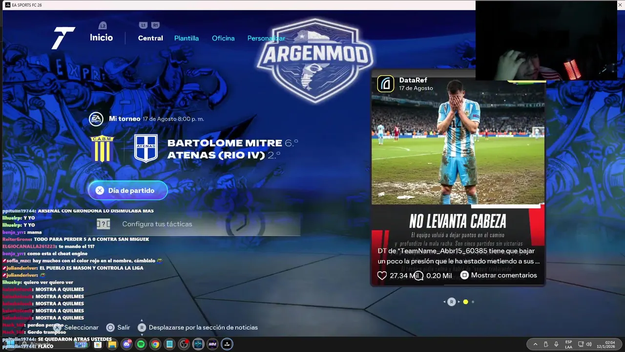Expand hidden system tray icons

[x=535, y=344]
